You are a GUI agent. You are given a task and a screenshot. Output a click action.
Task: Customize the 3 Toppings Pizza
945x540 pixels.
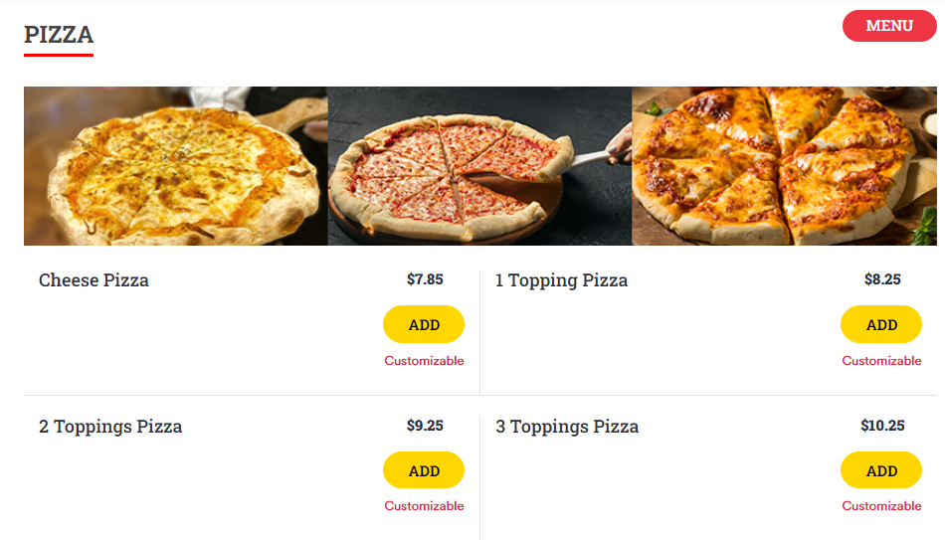pyautogui.click(x=881, y=506)
